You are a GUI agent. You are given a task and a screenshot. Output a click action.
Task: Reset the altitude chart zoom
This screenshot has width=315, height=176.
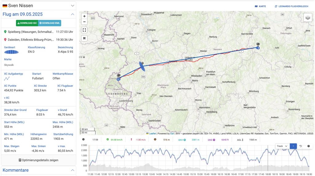coord(301,146)
